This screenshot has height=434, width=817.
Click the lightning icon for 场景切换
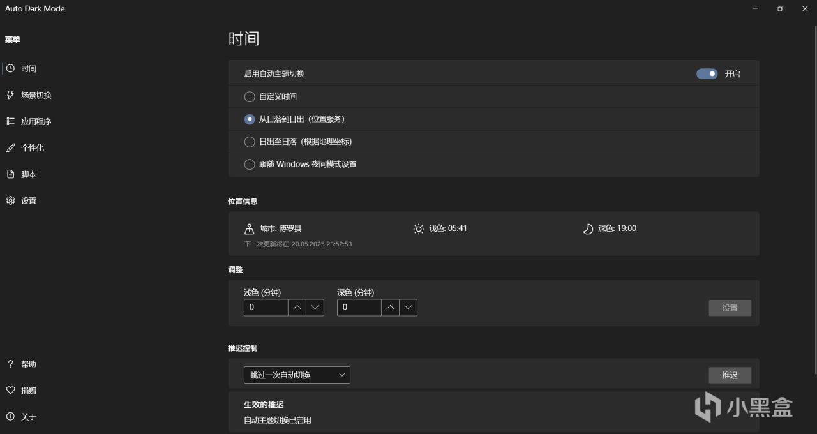(10, 94)
